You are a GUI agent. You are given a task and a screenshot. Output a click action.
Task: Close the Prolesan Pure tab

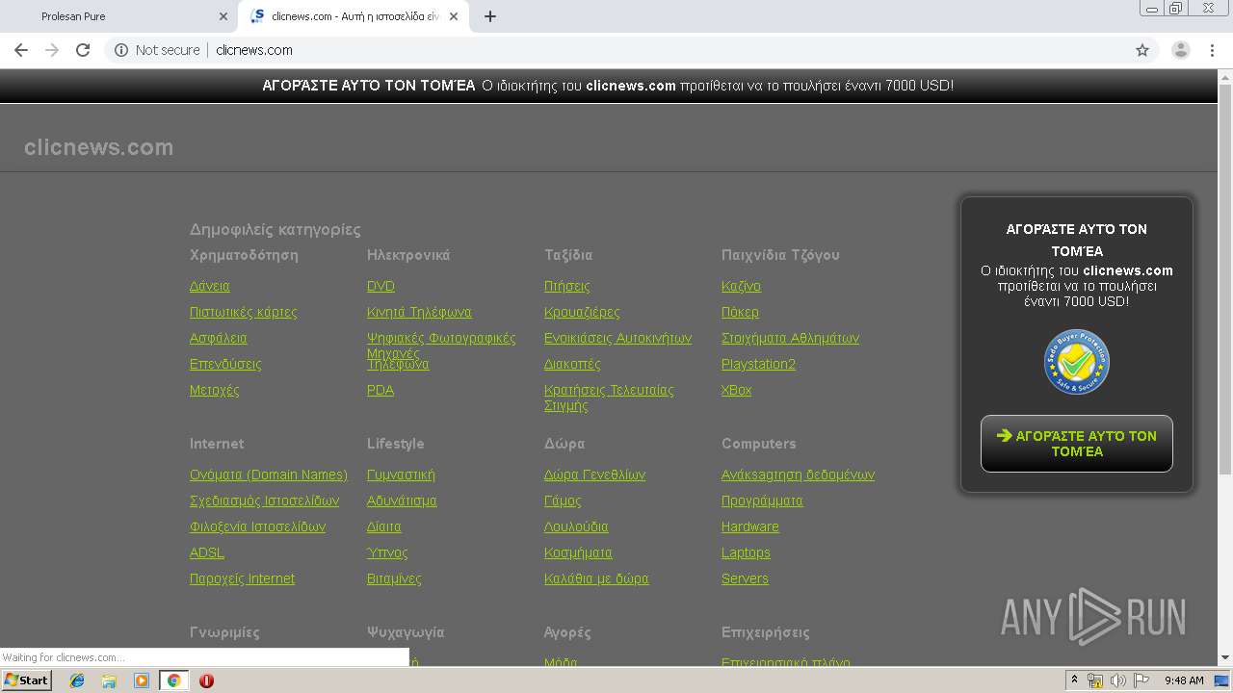click(223, 16)
